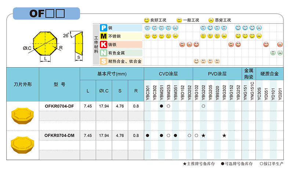Click the star under YBG202 in DM row
Screen dimensions: 290x173
click(x=203, y=136)
